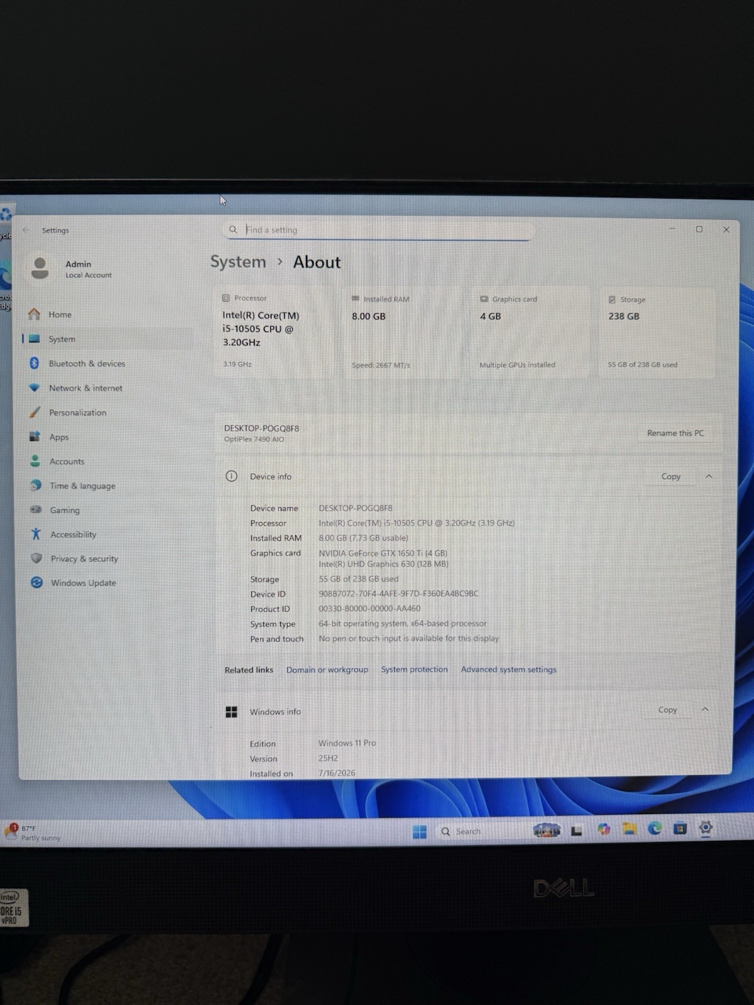The height and width of the screenshot is (1005, 754).
Task: Click the search magnifier icon in Settings
Action: click(x=233, y=230)
